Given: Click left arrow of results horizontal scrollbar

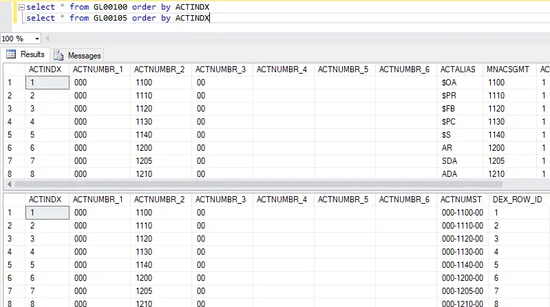Looking at the screenshot, I should click(9, 184).
